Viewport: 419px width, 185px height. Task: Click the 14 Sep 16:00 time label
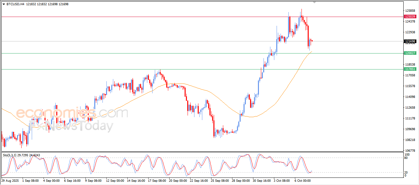pos(136,180)
